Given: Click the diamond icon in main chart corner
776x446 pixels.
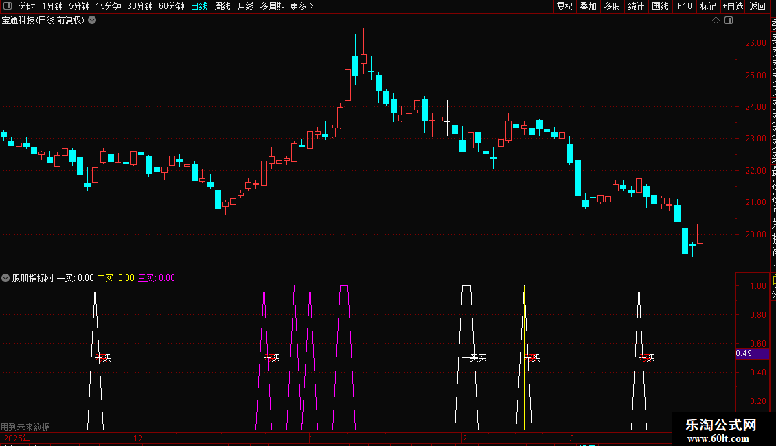Looking at the screenshot, I should click(716, 21).
